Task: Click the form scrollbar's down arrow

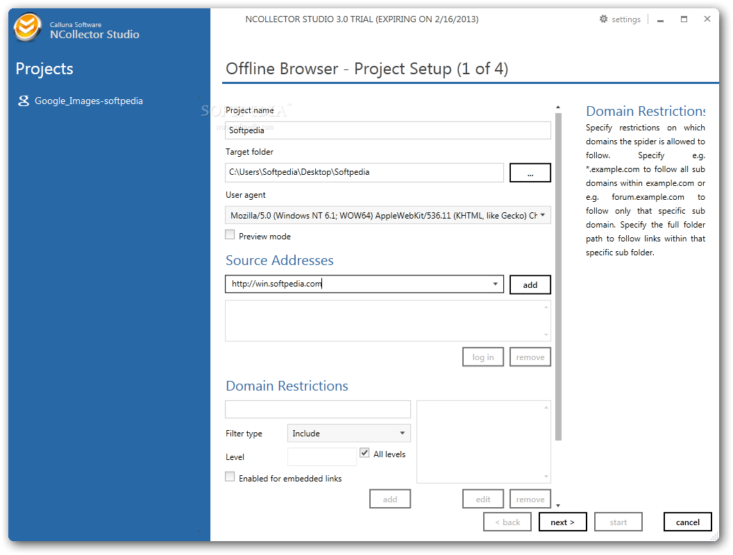Action: pyautogui.click(x=558, y=506)
